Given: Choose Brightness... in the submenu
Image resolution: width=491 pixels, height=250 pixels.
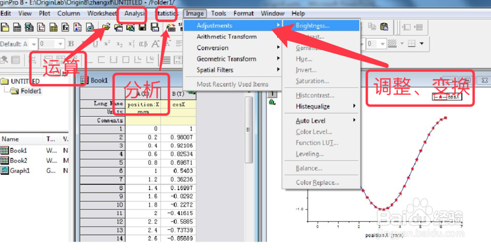Looking at the screenshot, I should coord(321,26).
